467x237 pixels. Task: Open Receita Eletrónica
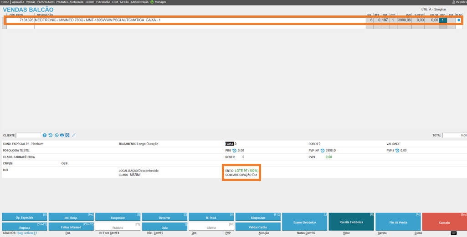(x=351, y=222)
